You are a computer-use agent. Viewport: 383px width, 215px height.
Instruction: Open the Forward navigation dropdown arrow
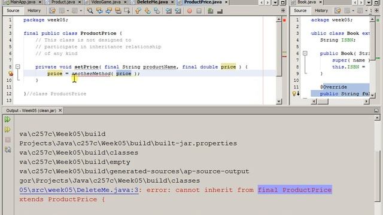(81, 11)
